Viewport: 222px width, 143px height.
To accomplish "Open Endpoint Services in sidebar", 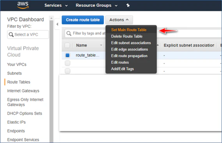I will pyautogui.click(x=23, y=140).
